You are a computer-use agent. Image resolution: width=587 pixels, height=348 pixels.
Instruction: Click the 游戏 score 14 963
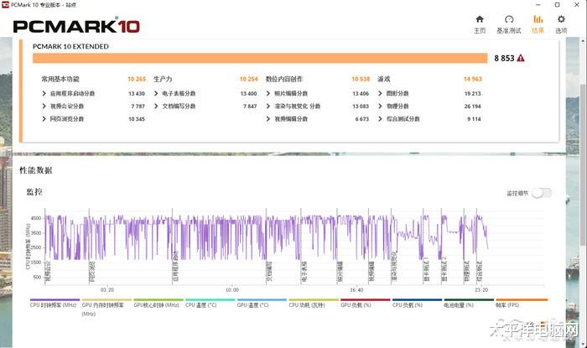click(x=472, y=79)
